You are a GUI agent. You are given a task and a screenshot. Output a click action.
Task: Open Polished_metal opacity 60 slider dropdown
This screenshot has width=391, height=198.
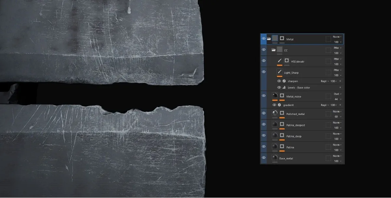click(338, 117)
